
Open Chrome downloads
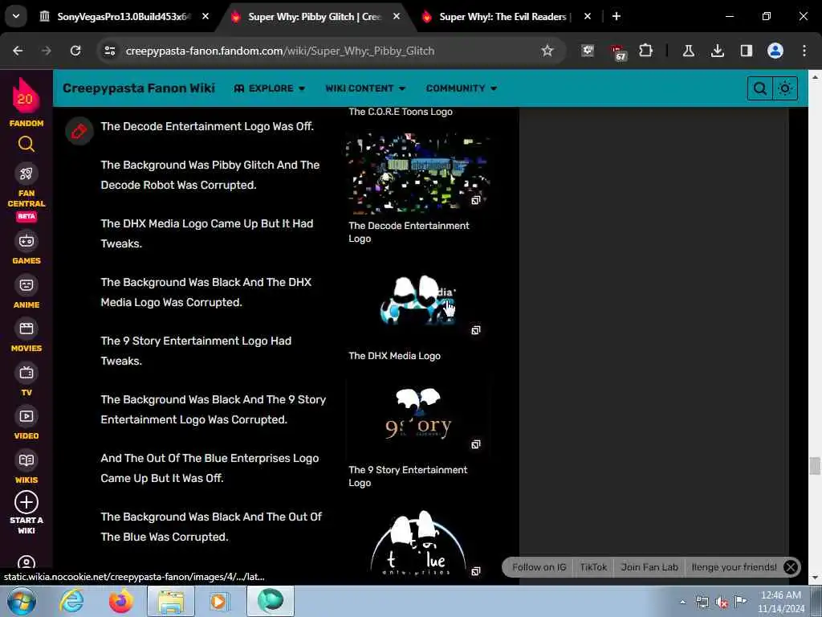[x=717, y=51]
